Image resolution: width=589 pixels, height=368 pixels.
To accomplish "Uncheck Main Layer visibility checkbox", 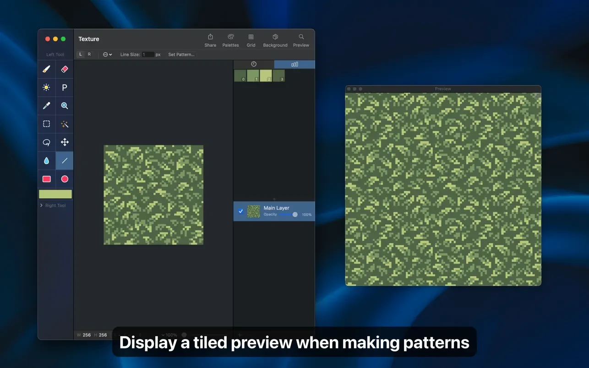I will pyautogui.click(x=240, y=211).
